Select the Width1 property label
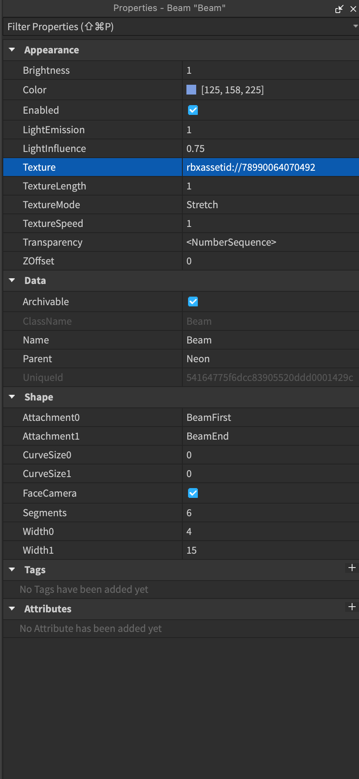 tap(38, 550)
